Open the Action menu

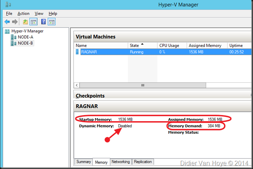(24, 14)
